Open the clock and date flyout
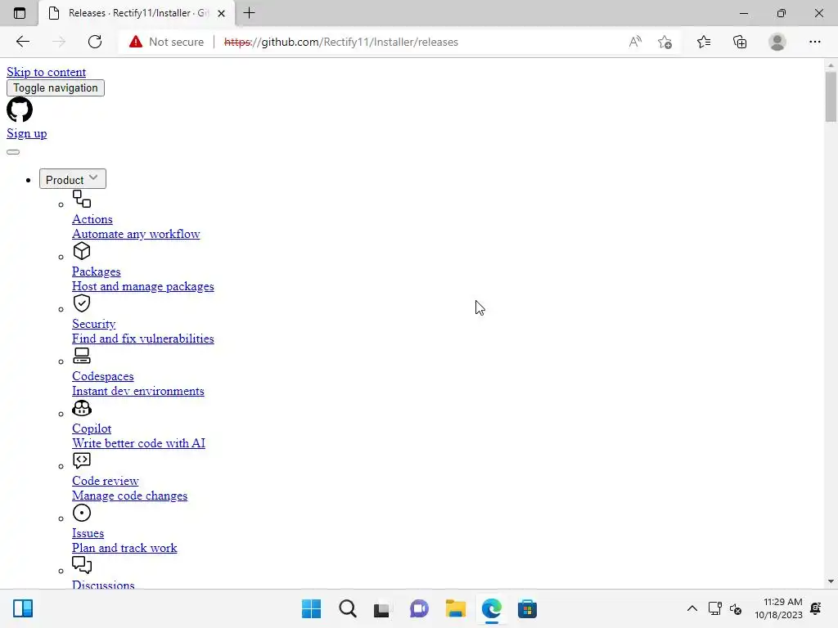This screenshot has height=628, width=838. point(779,608)
